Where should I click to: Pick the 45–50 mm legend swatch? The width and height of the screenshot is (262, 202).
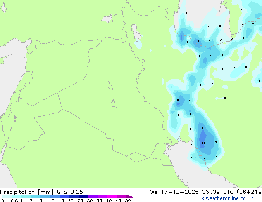pos(121,197)
